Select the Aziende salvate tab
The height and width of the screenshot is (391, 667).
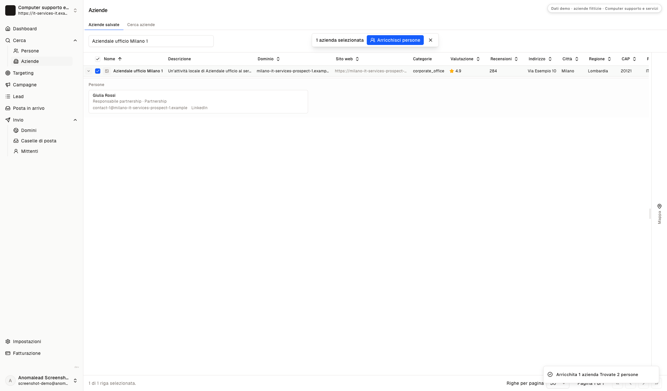click(x=104, y=25)
